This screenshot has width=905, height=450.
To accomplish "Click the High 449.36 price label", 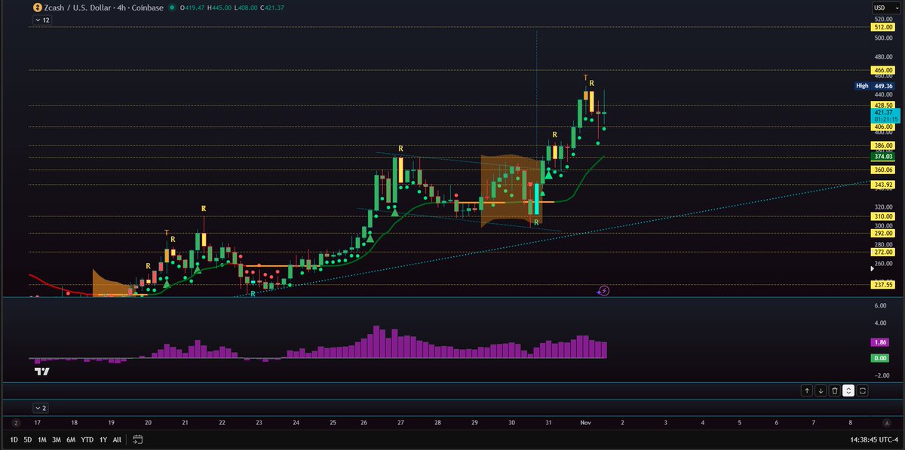I will (875, 86).
